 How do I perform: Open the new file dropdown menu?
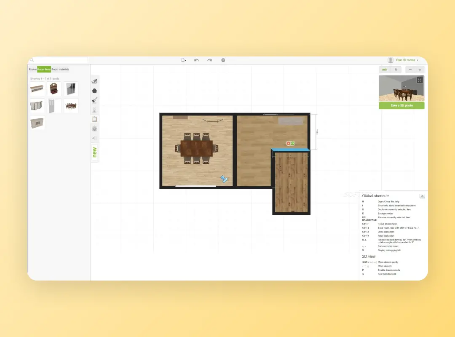[184, 60]
